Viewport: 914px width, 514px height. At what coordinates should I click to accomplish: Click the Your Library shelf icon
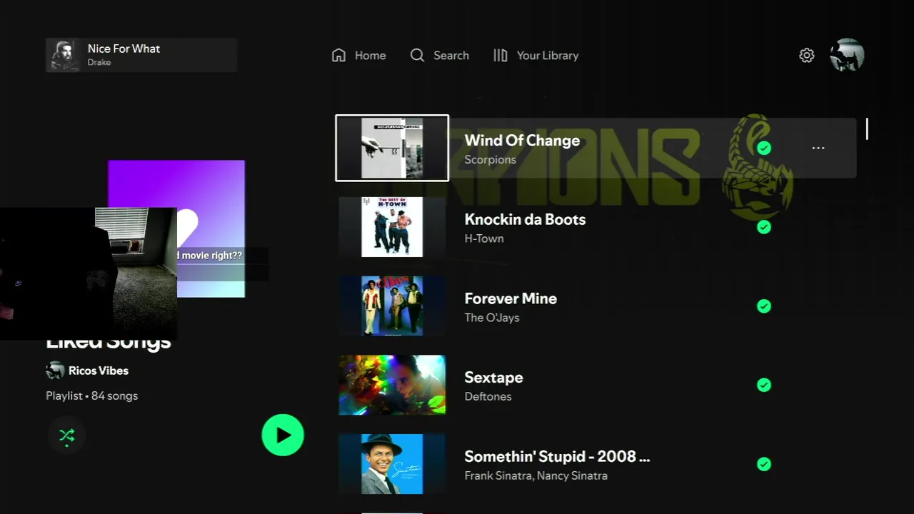pos(501,56)
